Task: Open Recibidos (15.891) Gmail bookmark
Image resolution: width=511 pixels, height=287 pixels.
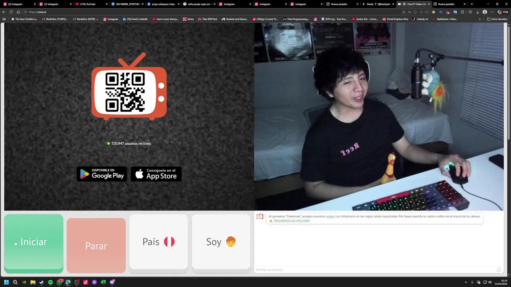Action: click(x=55, y=19)
